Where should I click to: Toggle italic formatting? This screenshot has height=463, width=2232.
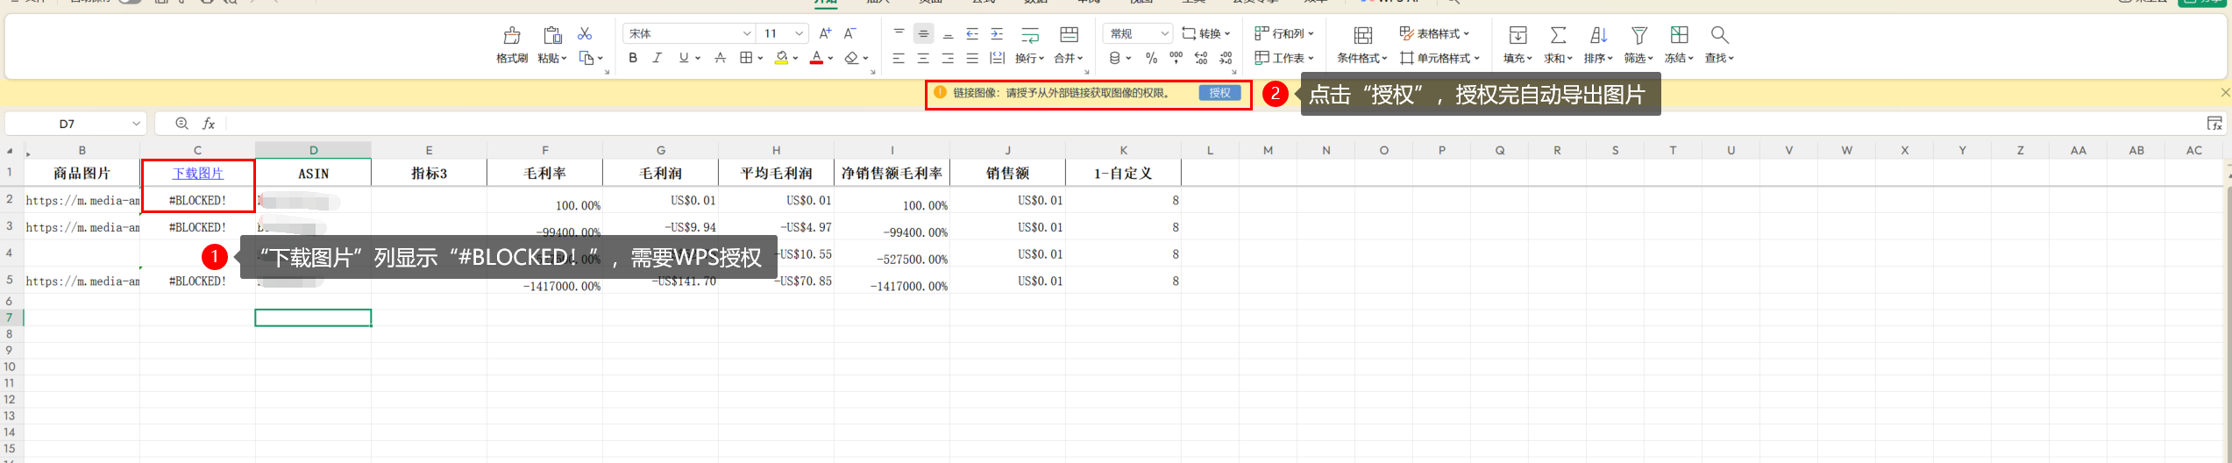(x=657, y=58)
